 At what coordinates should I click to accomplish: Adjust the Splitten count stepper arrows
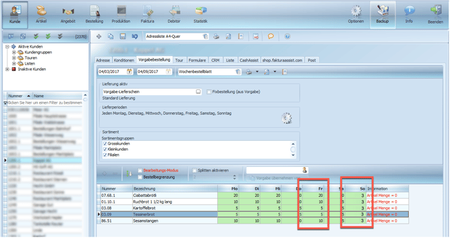click(x=234, y=177)
